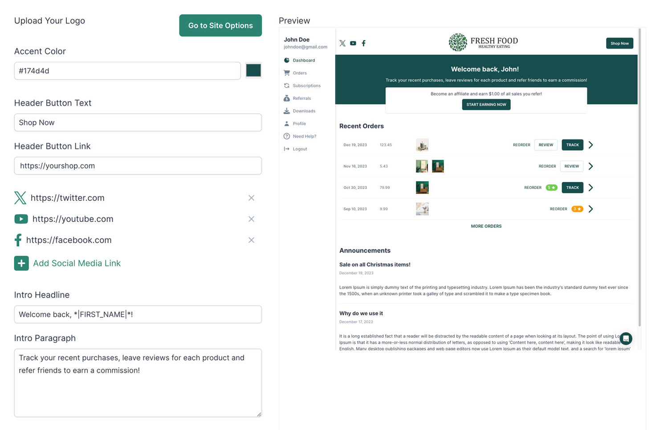Click the Facebook logo beside facebook.com link

point(18,240)
